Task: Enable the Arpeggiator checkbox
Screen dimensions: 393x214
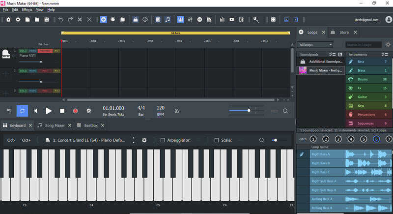Action: pyautogui.click(x=163, y=140)
